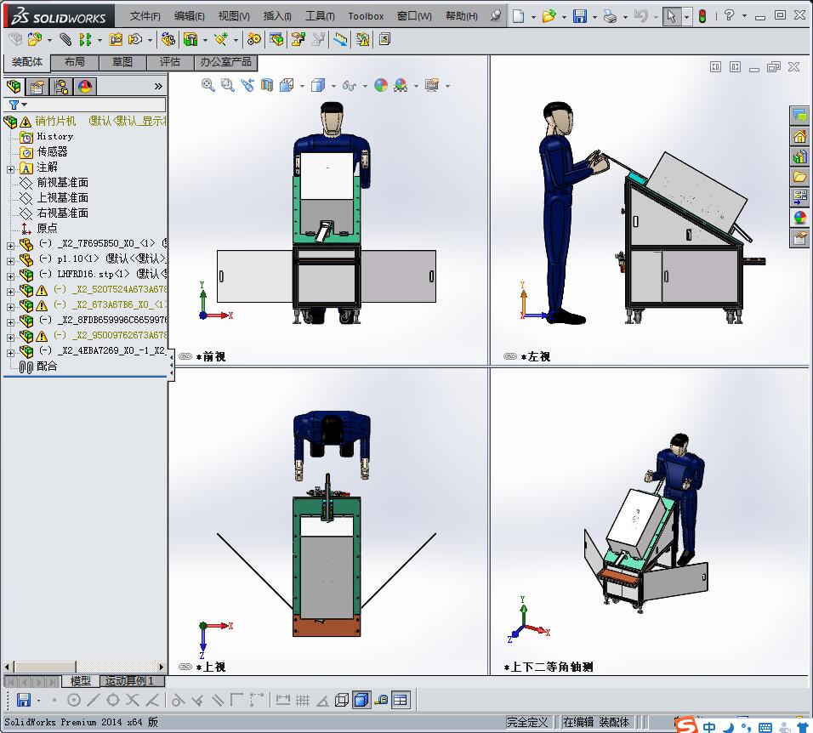Toggle the menu bar pushpin
This screenshot has height=733, width=813.
tap(496, 15)
